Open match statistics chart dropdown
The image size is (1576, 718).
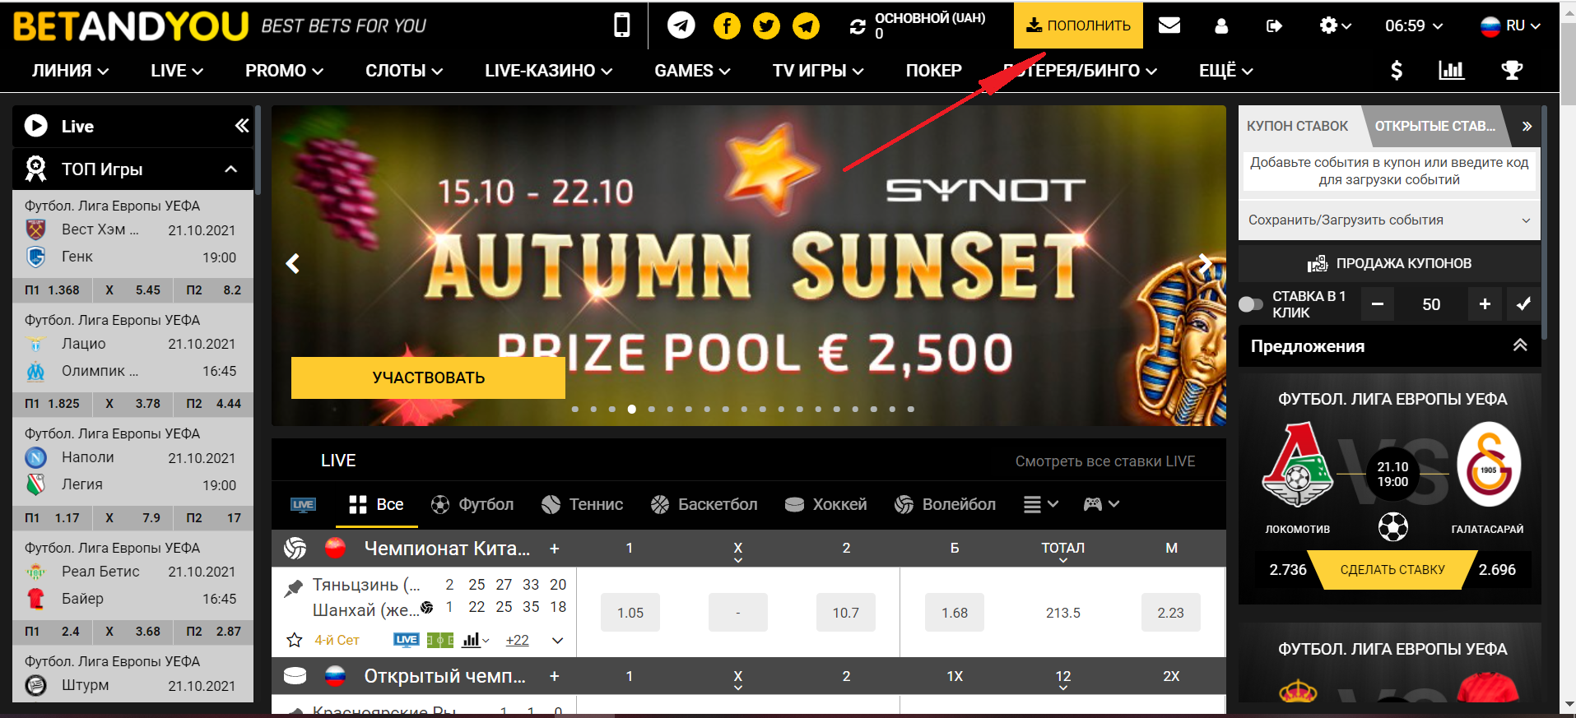(476, 640)
